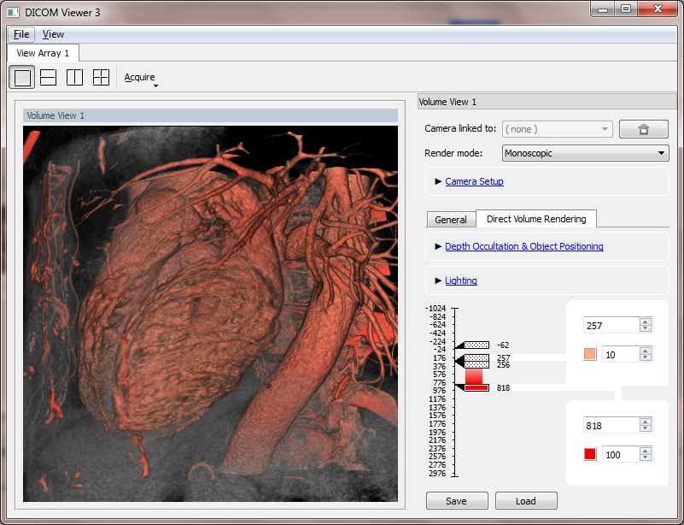Click the Save button
Screen dimensions: 684x525
tap(457, 501)
